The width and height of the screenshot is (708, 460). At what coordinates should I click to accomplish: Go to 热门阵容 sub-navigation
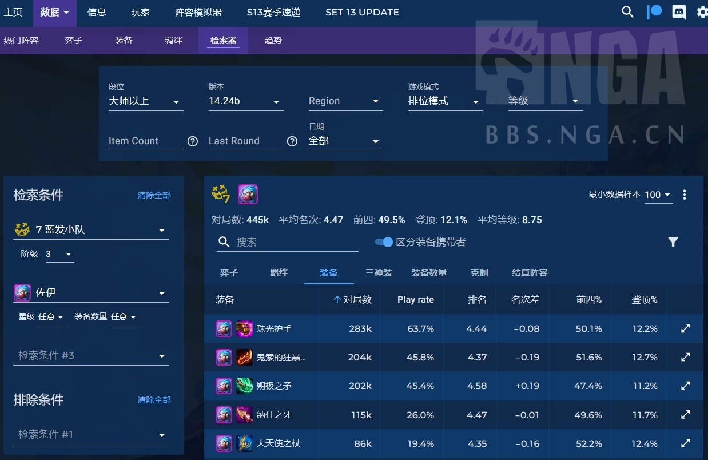click(x=21, y=41)
